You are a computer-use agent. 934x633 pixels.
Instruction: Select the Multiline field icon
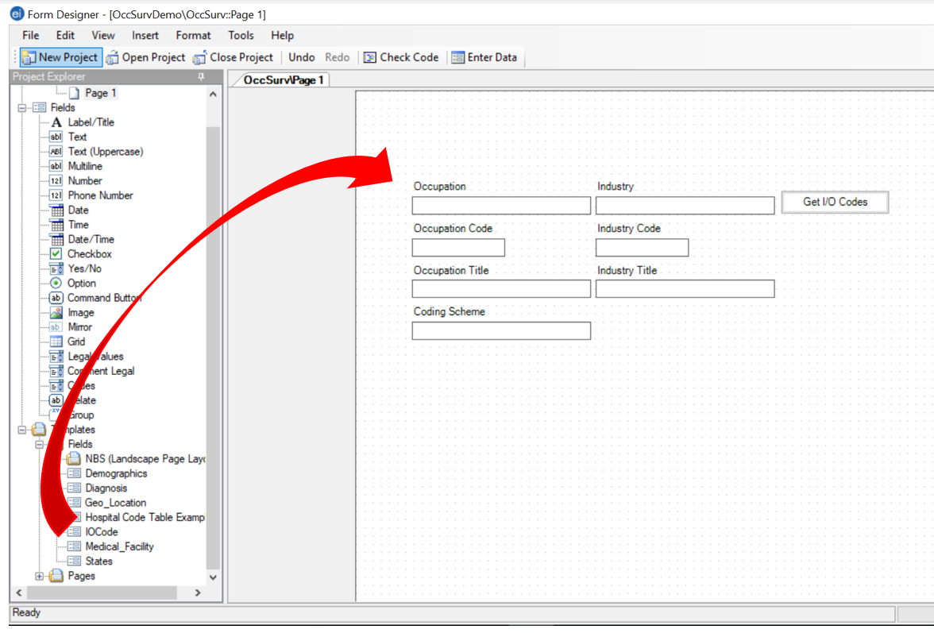56,166
